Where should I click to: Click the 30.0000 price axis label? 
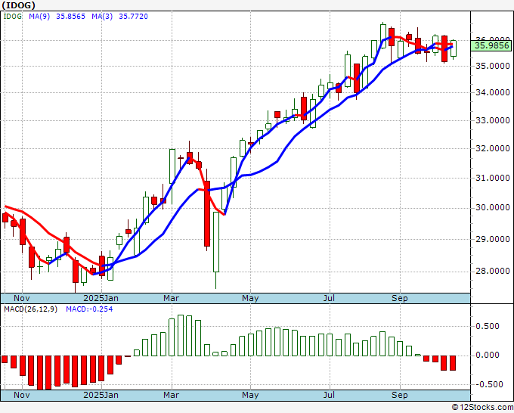click(x=493, y=207)
